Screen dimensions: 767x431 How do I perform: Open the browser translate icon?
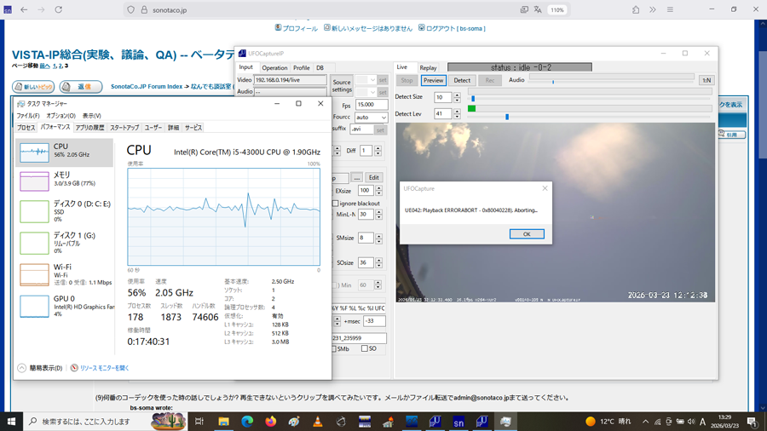click(538, 9)
